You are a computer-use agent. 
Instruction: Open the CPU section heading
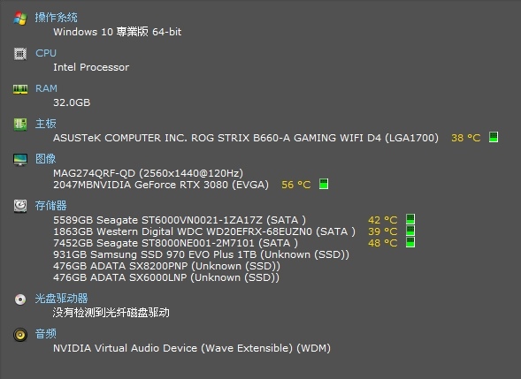pyautogui.click(x=46, y=53)
